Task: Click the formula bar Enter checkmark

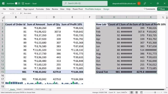Action: pyautogui.click(x=18, y=13)
